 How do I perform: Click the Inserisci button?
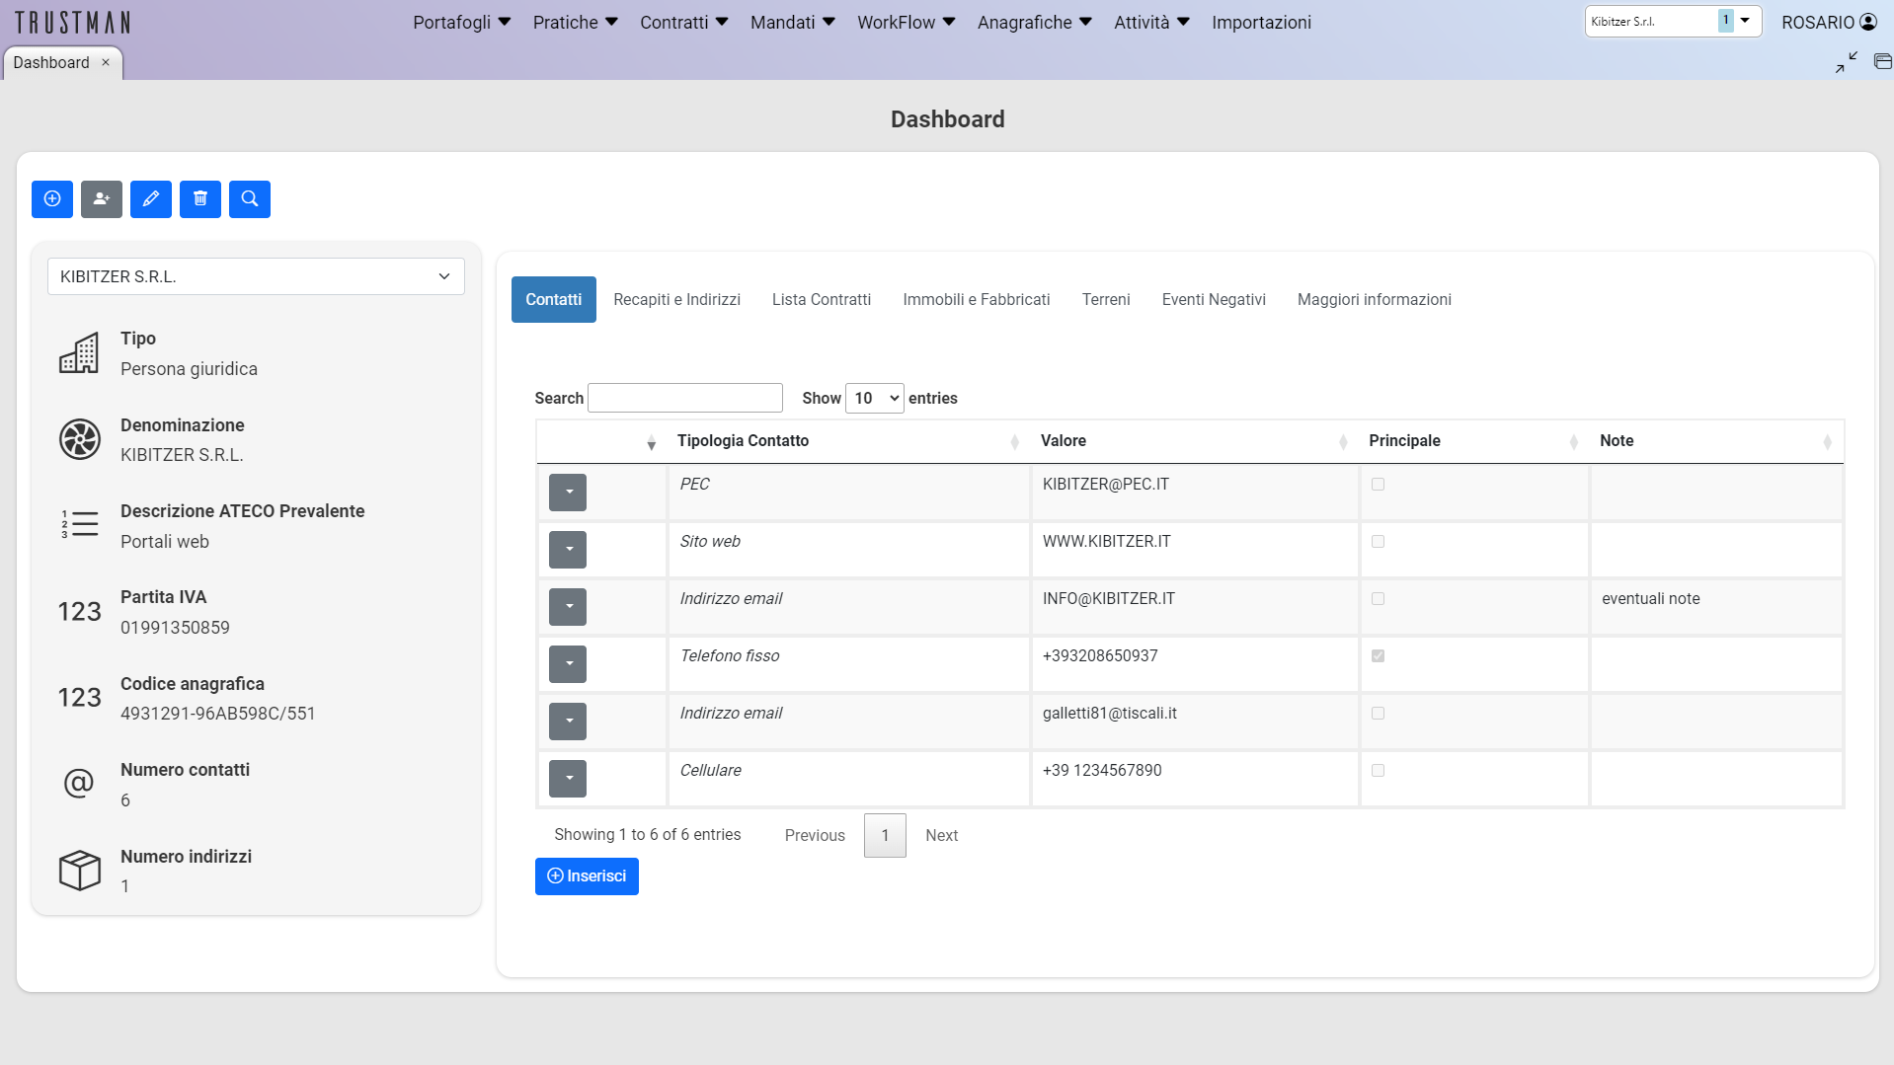coord(587,876)
